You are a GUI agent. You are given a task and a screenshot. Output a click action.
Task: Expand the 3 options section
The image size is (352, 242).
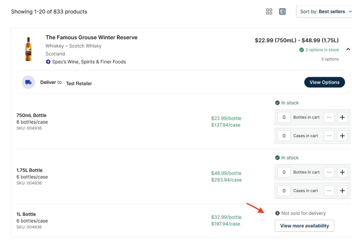330,59
